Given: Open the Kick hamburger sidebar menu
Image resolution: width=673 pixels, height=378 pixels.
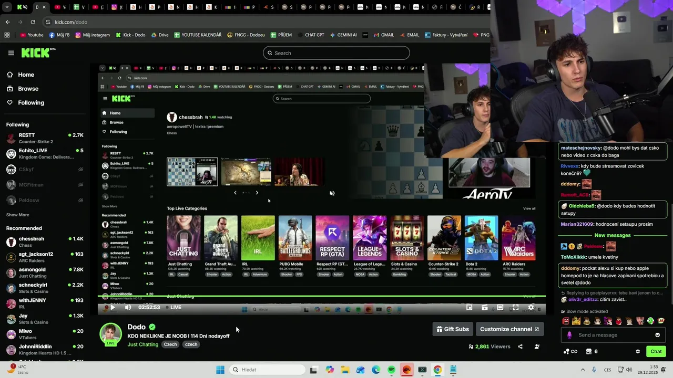Looking at the screenshot, I should tap(11, 53).
